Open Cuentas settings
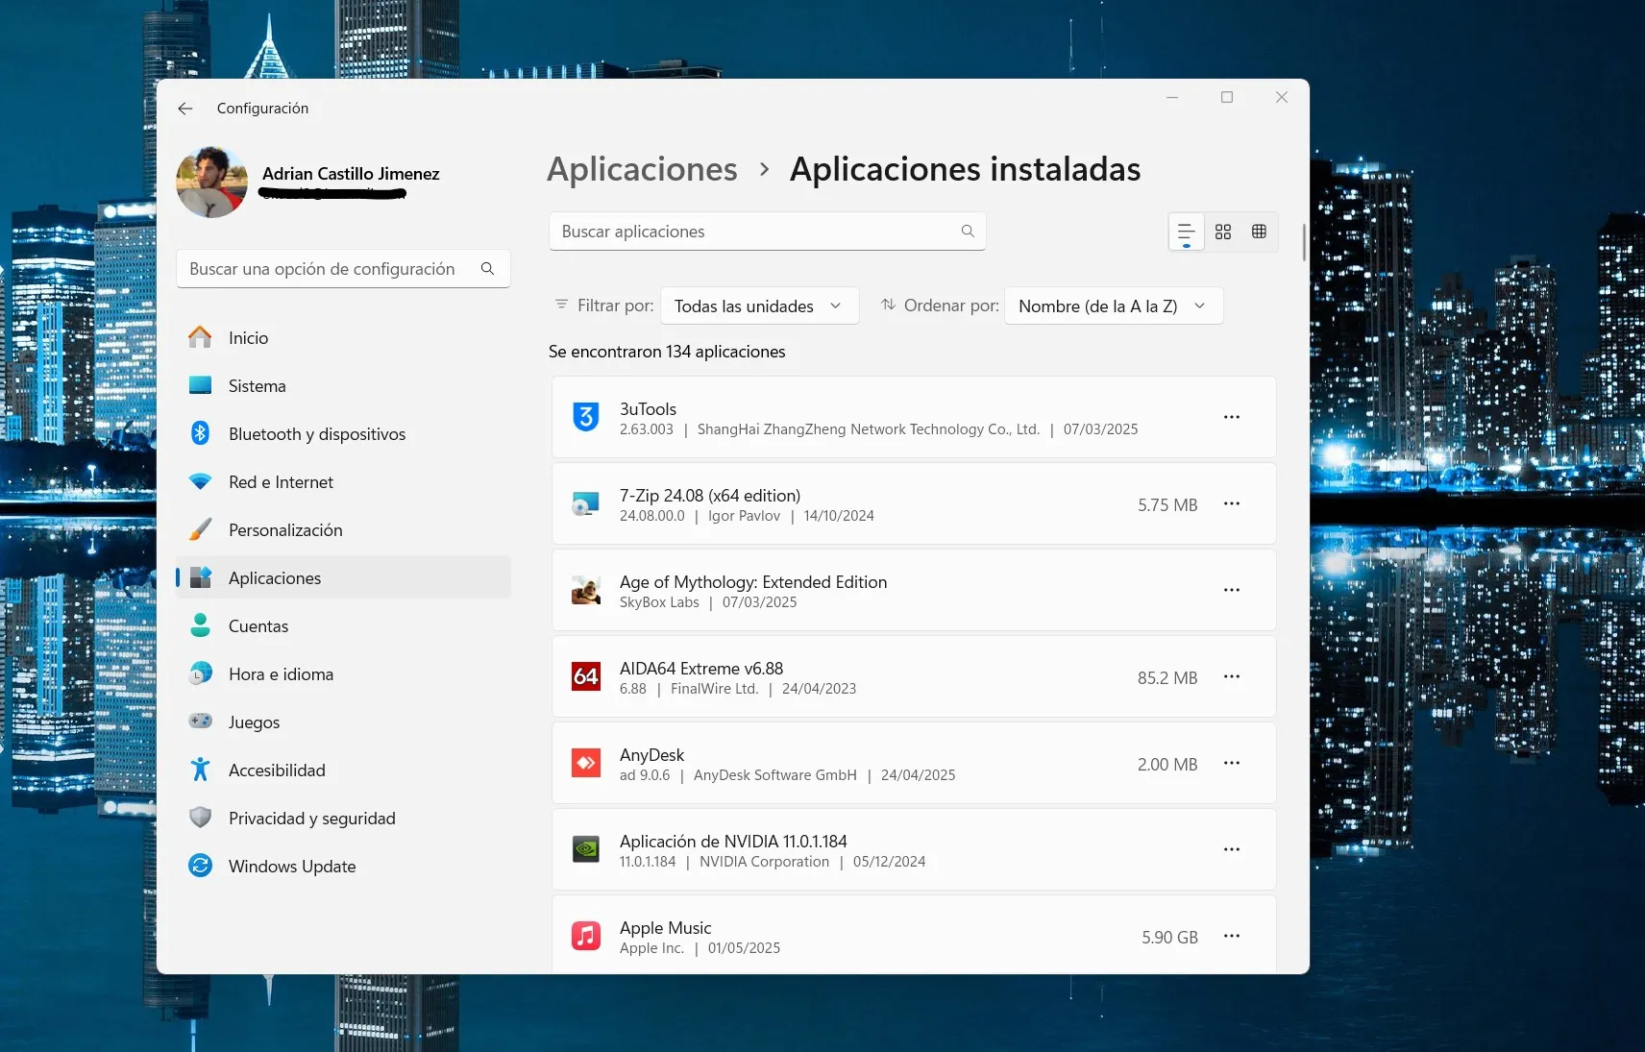1645x1052 pixels. coord(343,626)
